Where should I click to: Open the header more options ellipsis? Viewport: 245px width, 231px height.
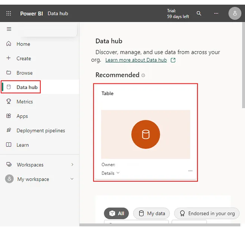[216, 14]
